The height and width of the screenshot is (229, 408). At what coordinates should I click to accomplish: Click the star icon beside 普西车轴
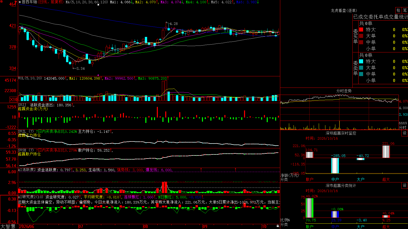20,2
